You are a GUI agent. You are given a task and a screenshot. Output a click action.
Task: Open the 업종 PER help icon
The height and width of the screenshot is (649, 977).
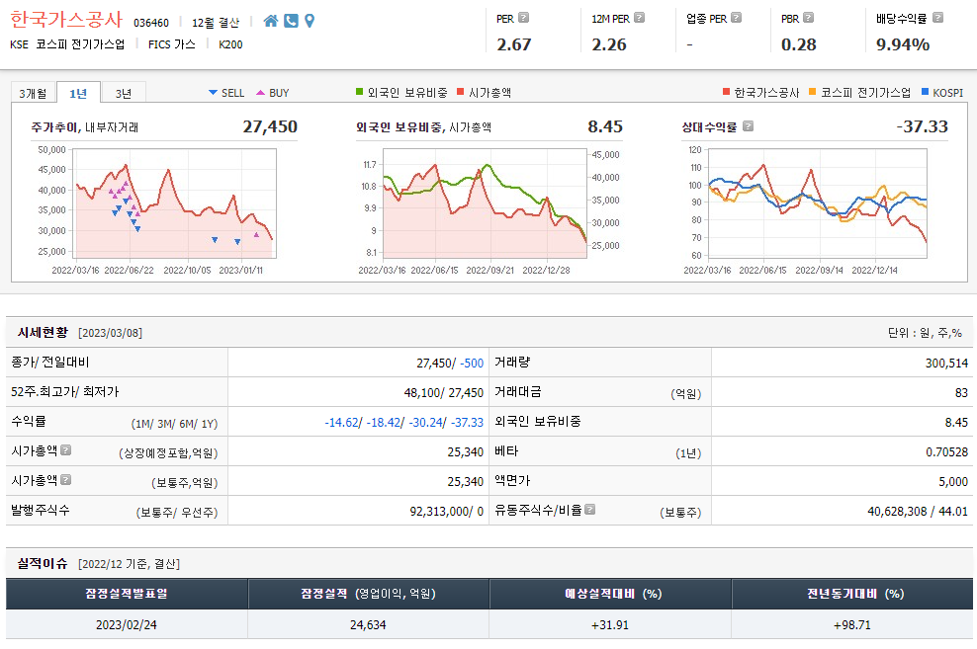click(737, 18)
